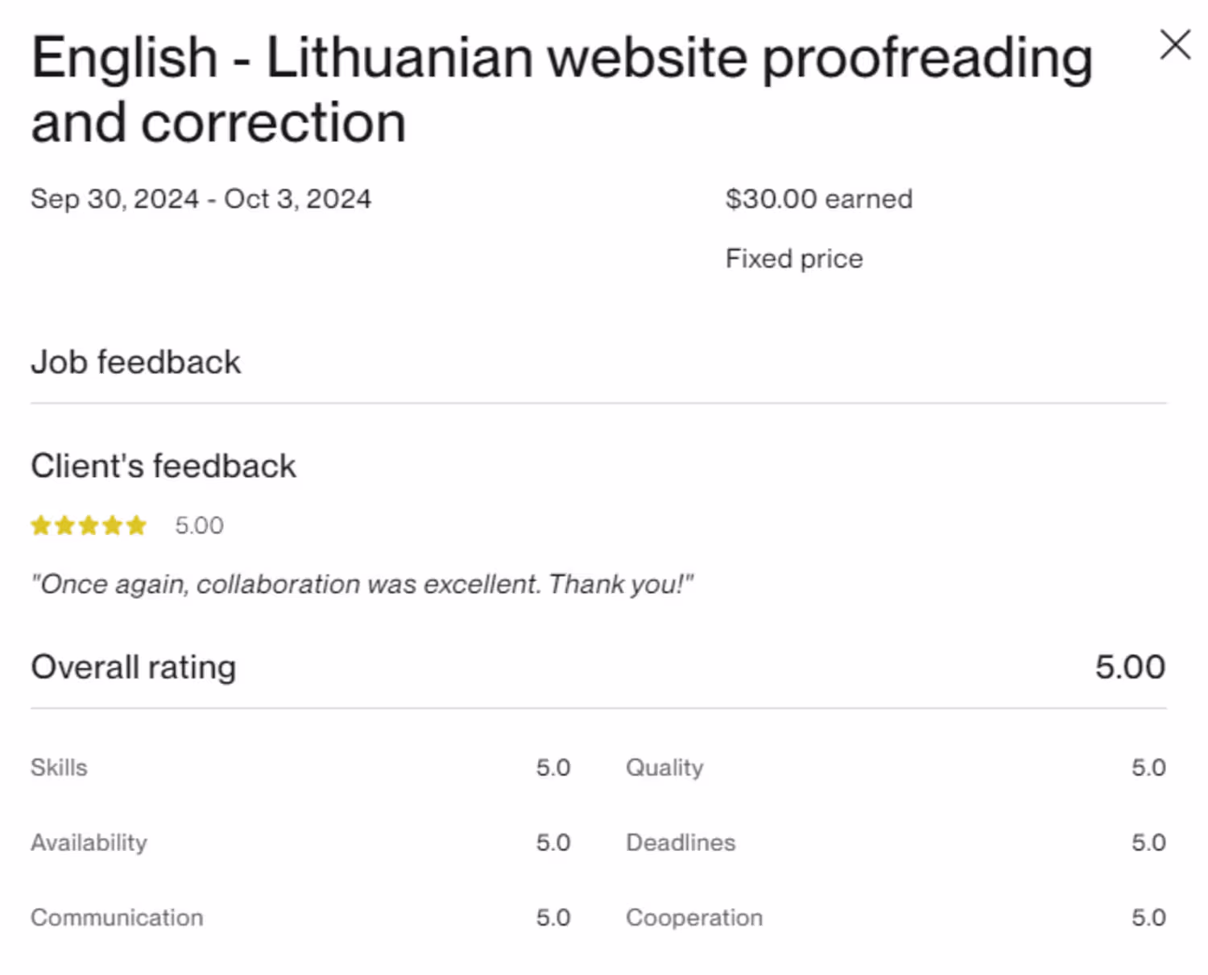
Task: Click the Communication rating label
Action: [x=117, y=918]
